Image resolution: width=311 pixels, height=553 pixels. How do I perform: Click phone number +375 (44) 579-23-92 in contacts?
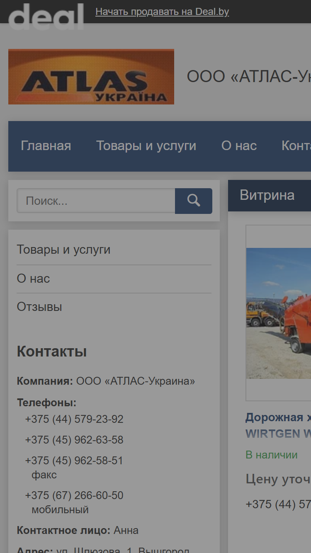74,419
